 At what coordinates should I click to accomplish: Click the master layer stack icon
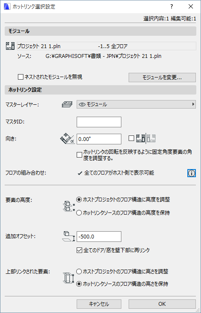(67, 104)
